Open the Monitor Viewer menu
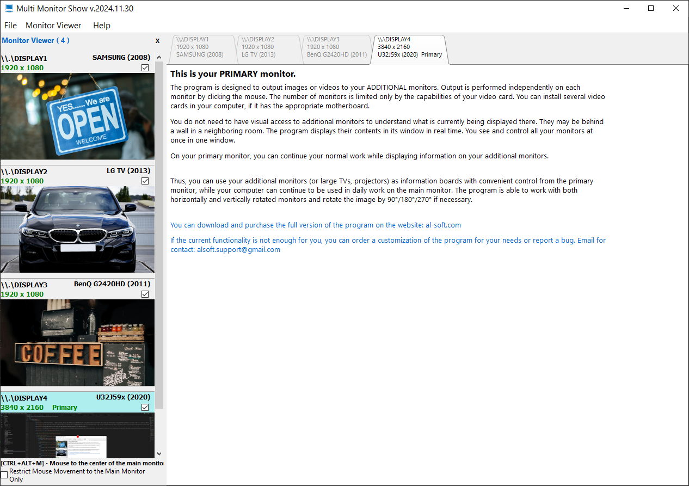 (53, 26)
